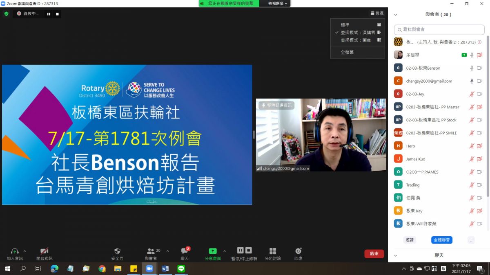Click the shared slide showing 板橋東區扶輪社
The height and width of the screenshot is (275, 490).
click(x=127, y=134)
